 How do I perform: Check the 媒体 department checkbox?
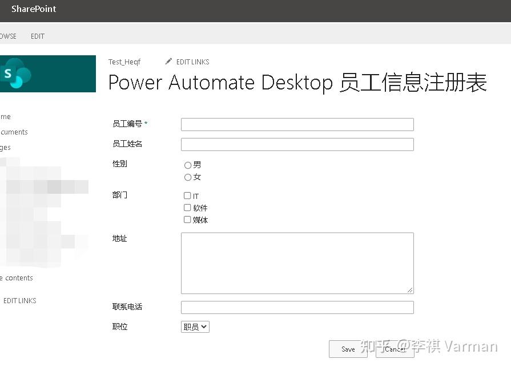click(187, 219)
